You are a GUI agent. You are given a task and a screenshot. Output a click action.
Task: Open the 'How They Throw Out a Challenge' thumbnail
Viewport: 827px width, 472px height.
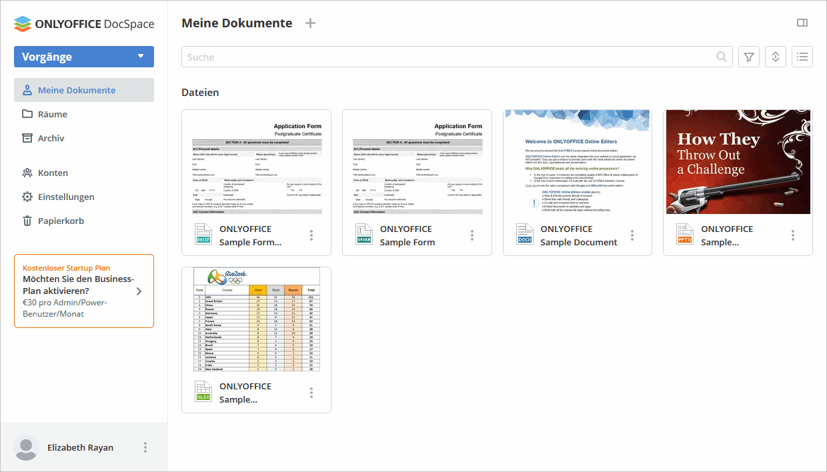tap(738, 162)
